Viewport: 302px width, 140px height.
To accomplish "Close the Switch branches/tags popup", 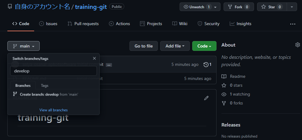I will pyautogui.click(x=94, y=59).
